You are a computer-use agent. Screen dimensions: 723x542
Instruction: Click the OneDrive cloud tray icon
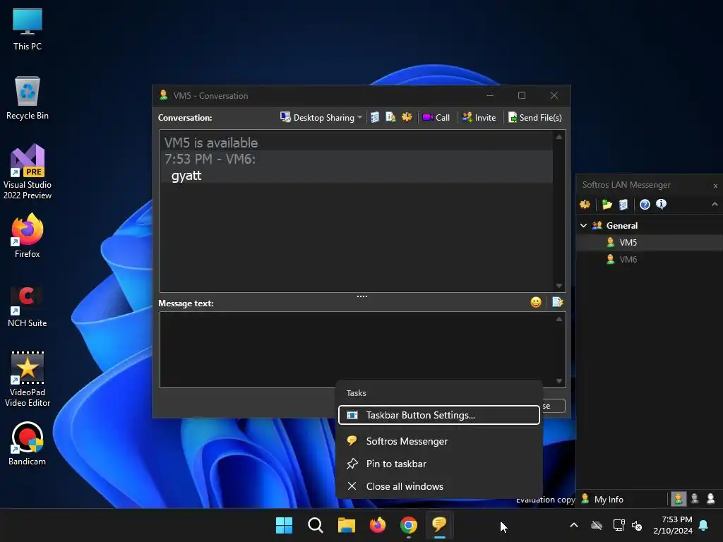click(x=597, y=525)
